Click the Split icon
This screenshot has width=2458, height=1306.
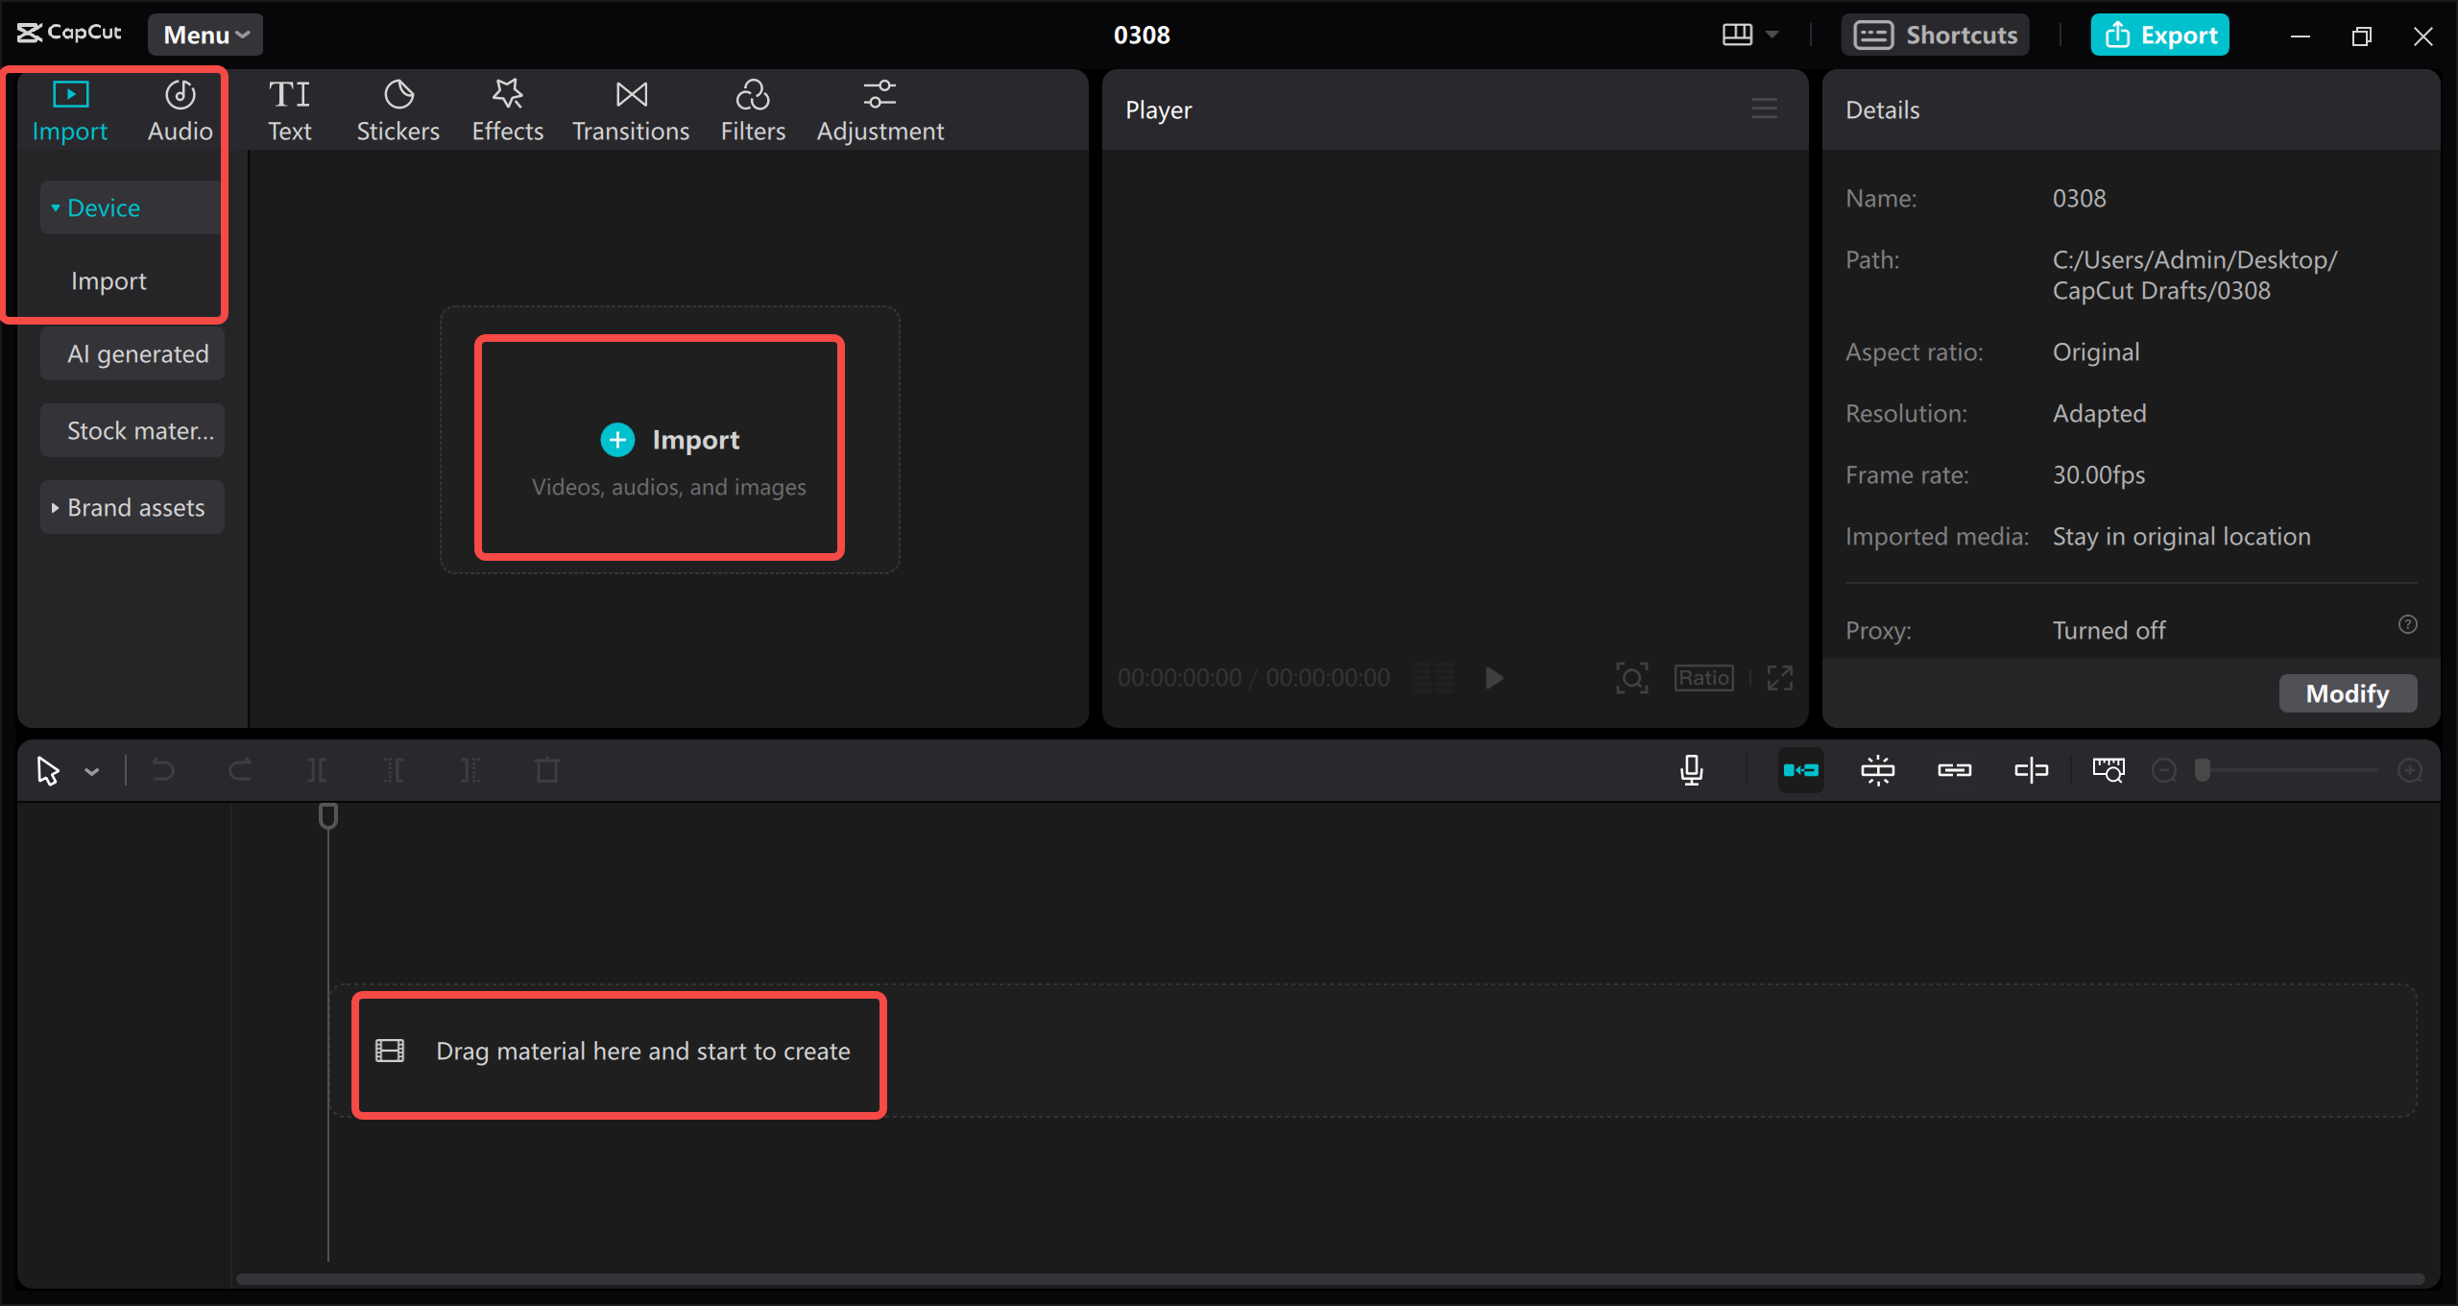click(317, 770)
